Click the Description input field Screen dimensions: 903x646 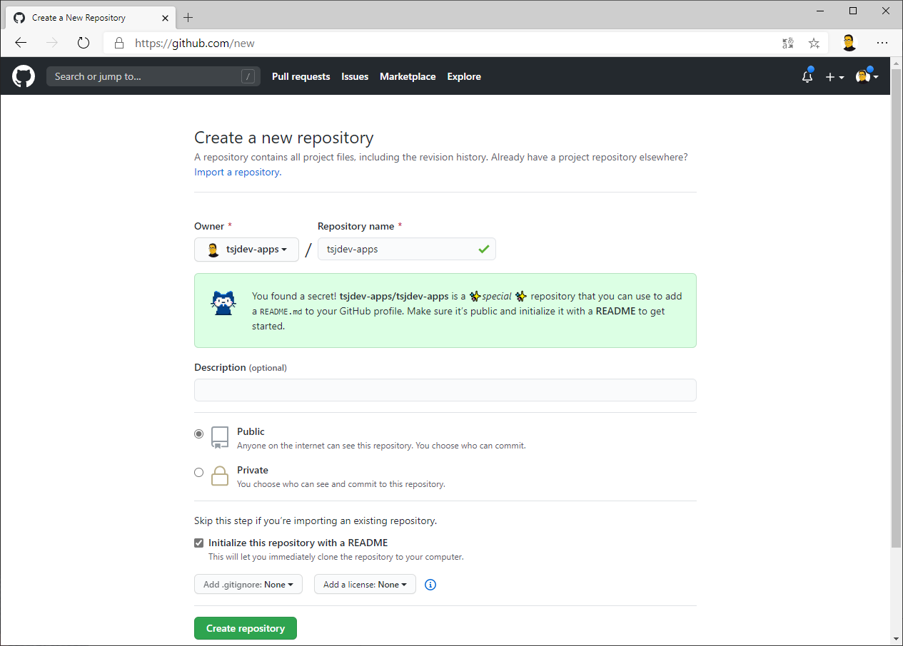[x=445, y=390]
